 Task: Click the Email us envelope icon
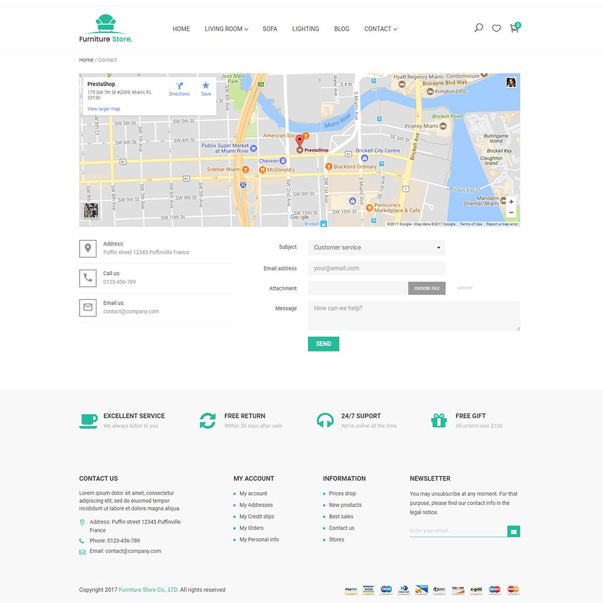pyautogui.click(x=87, y=308)
